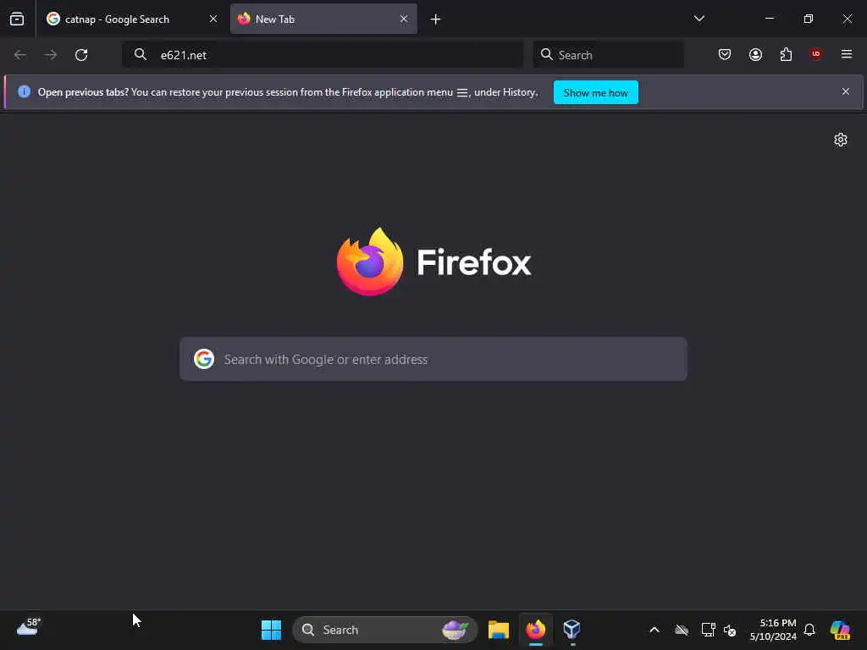The image size is (867, 650).
Task: Select the New Tab tab
Action: point(323,19)
